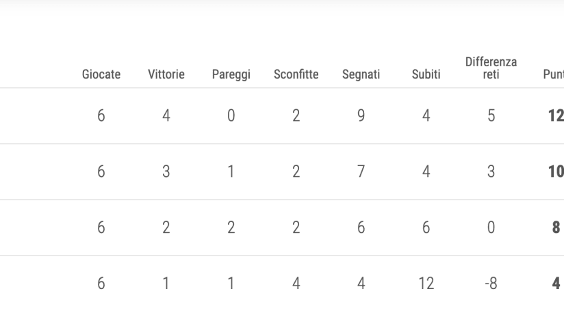
Task: Select the 9 goals Segnati cell
Action: 361,115
